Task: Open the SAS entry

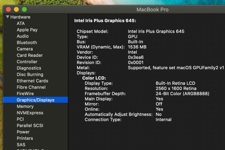Action: (21, 144)
